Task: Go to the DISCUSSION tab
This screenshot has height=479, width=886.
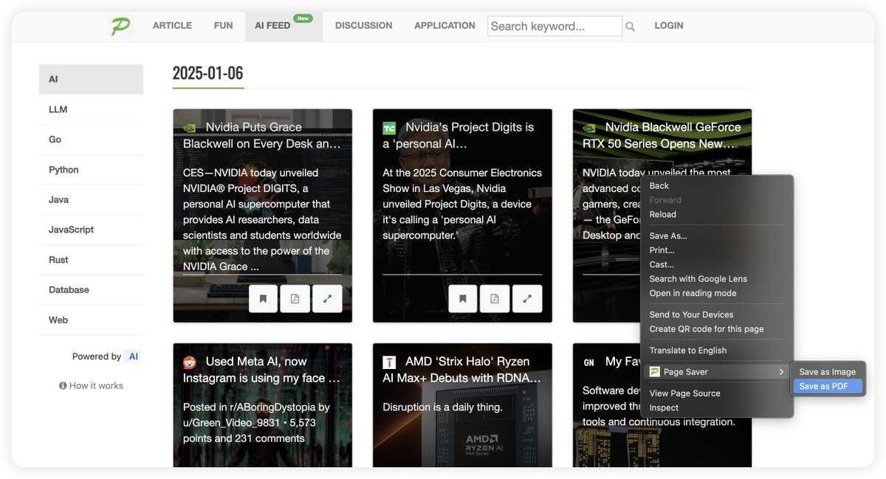Action: point(363,26)
